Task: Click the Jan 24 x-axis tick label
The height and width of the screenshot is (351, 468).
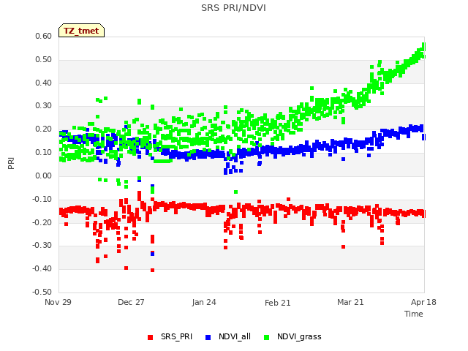Action: [204, 302]
